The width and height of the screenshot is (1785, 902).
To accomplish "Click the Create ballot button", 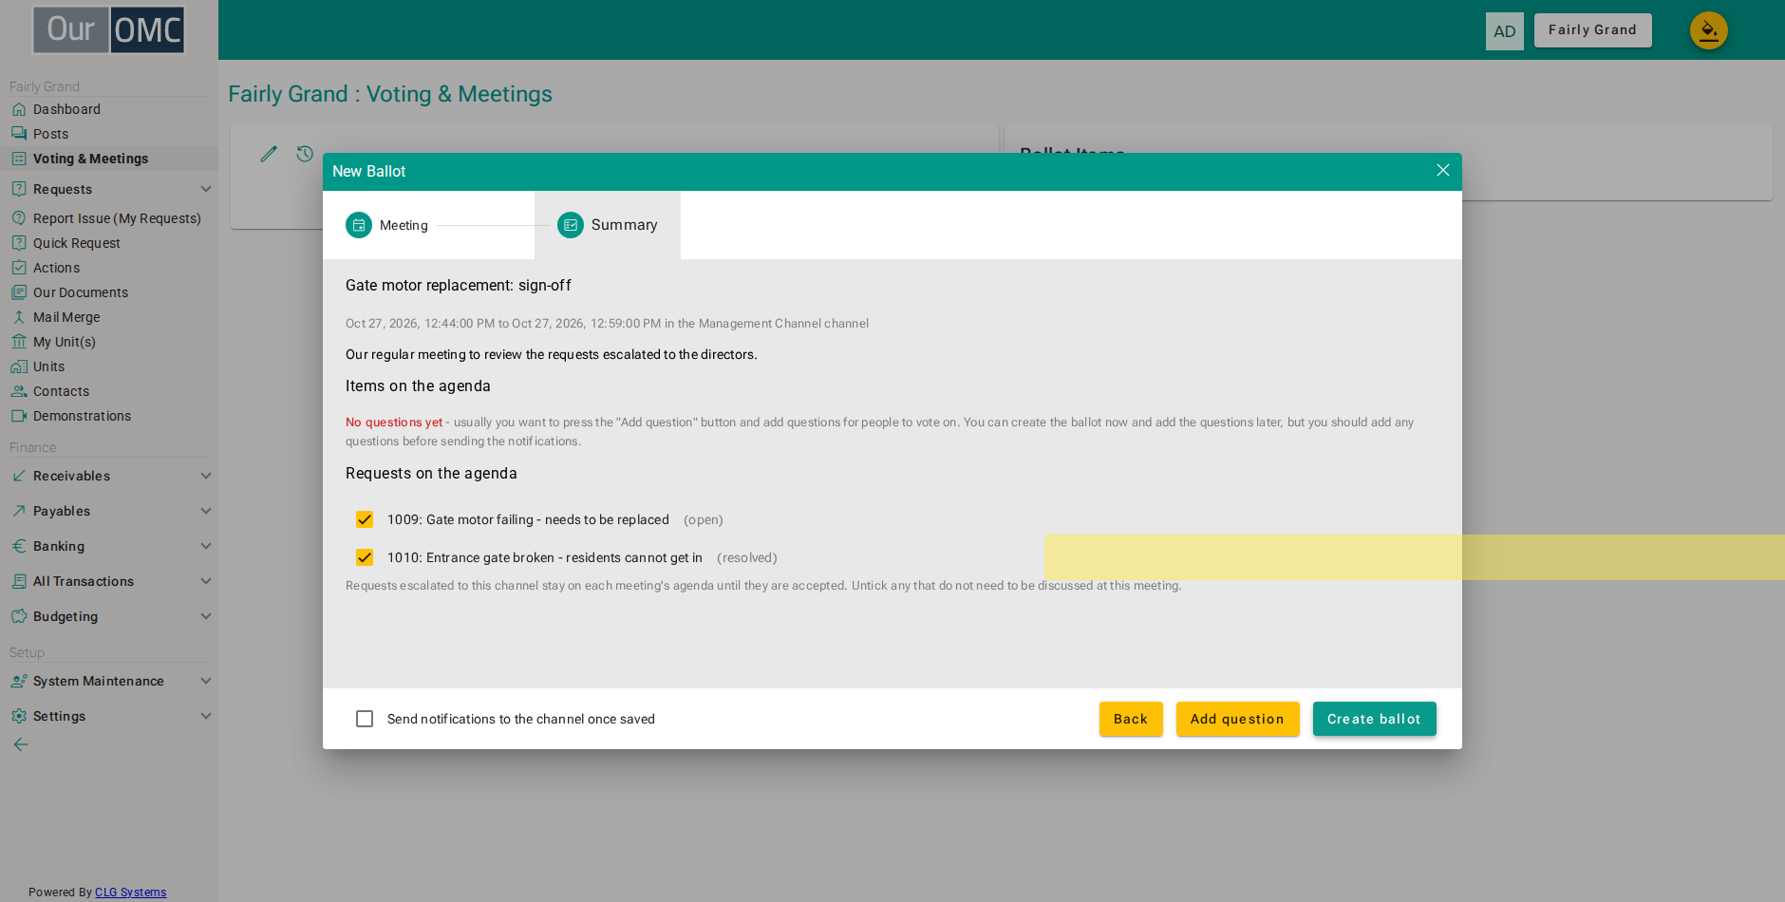I will pyautogui.click(x=1374, y=719).
